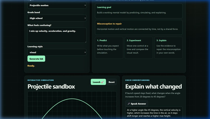This screenshot has height=119, width=210.
Task: Click the rocket icon on Launch button
Action: click(x=102, y=82)
